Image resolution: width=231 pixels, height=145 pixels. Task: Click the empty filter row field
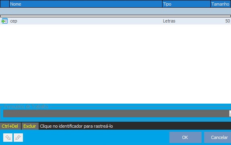[115, 11]
